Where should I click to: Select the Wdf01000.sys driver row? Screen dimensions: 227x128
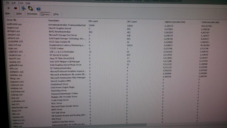pos(14,24)
